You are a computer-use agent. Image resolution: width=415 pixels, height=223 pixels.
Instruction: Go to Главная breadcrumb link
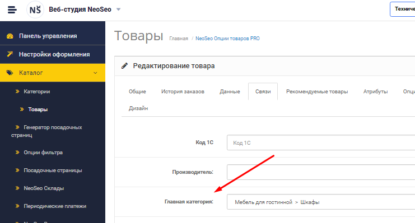(179, 39)
